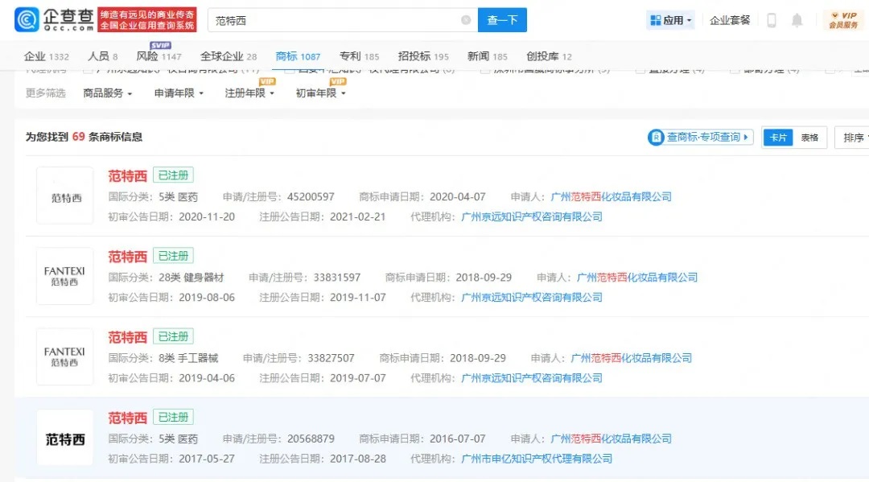Click 28类 健身器材 classification text
Viewport: 869px width, 482px height.
(192, 277)
